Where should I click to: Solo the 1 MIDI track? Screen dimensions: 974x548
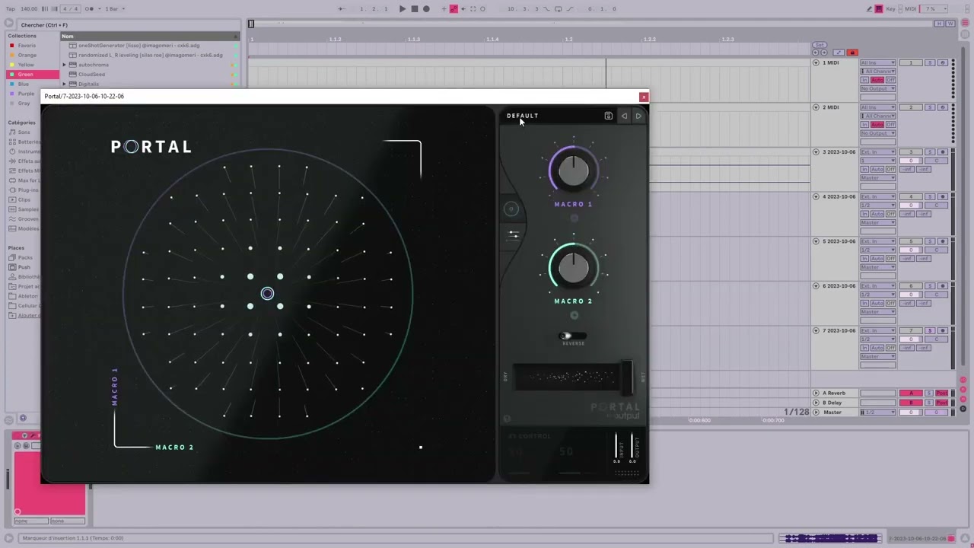coord(930,62)
